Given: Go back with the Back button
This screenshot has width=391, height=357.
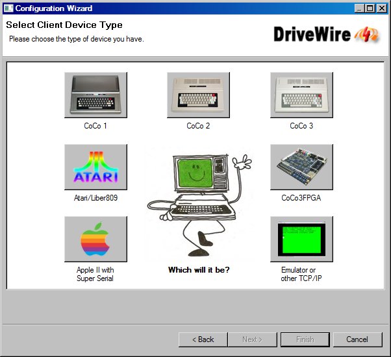Looking at the screenshot, I should [203, 339].
